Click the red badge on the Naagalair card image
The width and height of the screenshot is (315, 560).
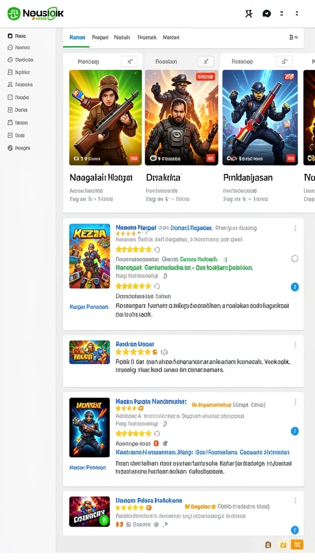coord(134,158)
